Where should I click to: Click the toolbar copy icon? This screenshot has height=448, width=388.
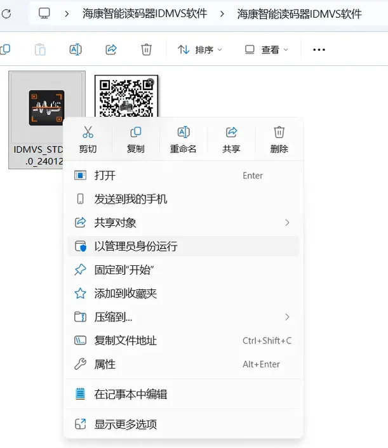[5, 49]
